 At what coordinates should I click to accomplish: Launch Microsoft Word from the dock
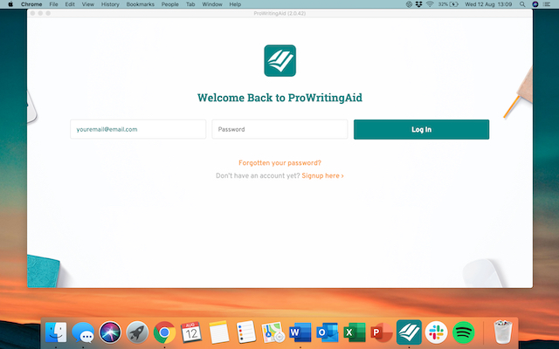click(300, 332)
